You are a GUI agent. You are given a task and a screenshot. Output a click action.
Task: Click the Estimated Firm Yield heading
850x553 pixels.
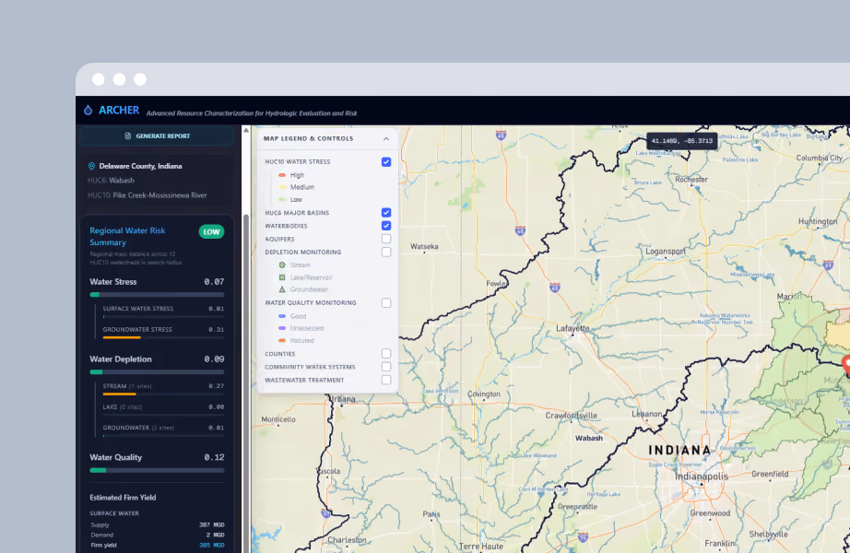pyautogui.click(x=123, y=497)
